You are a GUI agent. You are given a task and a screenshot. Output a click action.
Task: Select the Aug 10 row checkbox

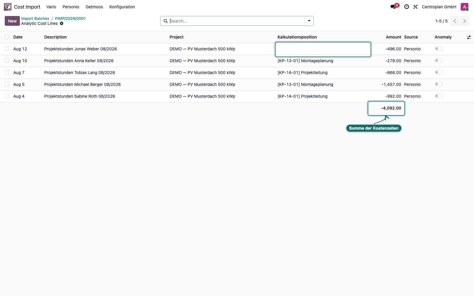click(7, 60)
